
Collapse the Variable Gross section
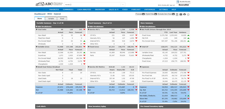click(37, 47)
